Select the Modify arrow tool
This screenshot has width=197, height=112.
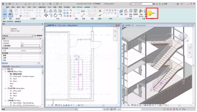coord(5,13)
